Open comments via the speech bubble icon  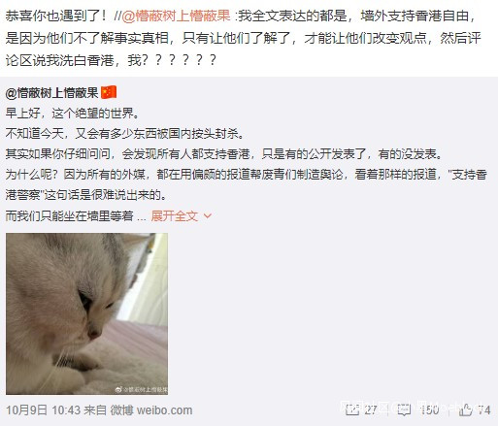click(404, 410)
